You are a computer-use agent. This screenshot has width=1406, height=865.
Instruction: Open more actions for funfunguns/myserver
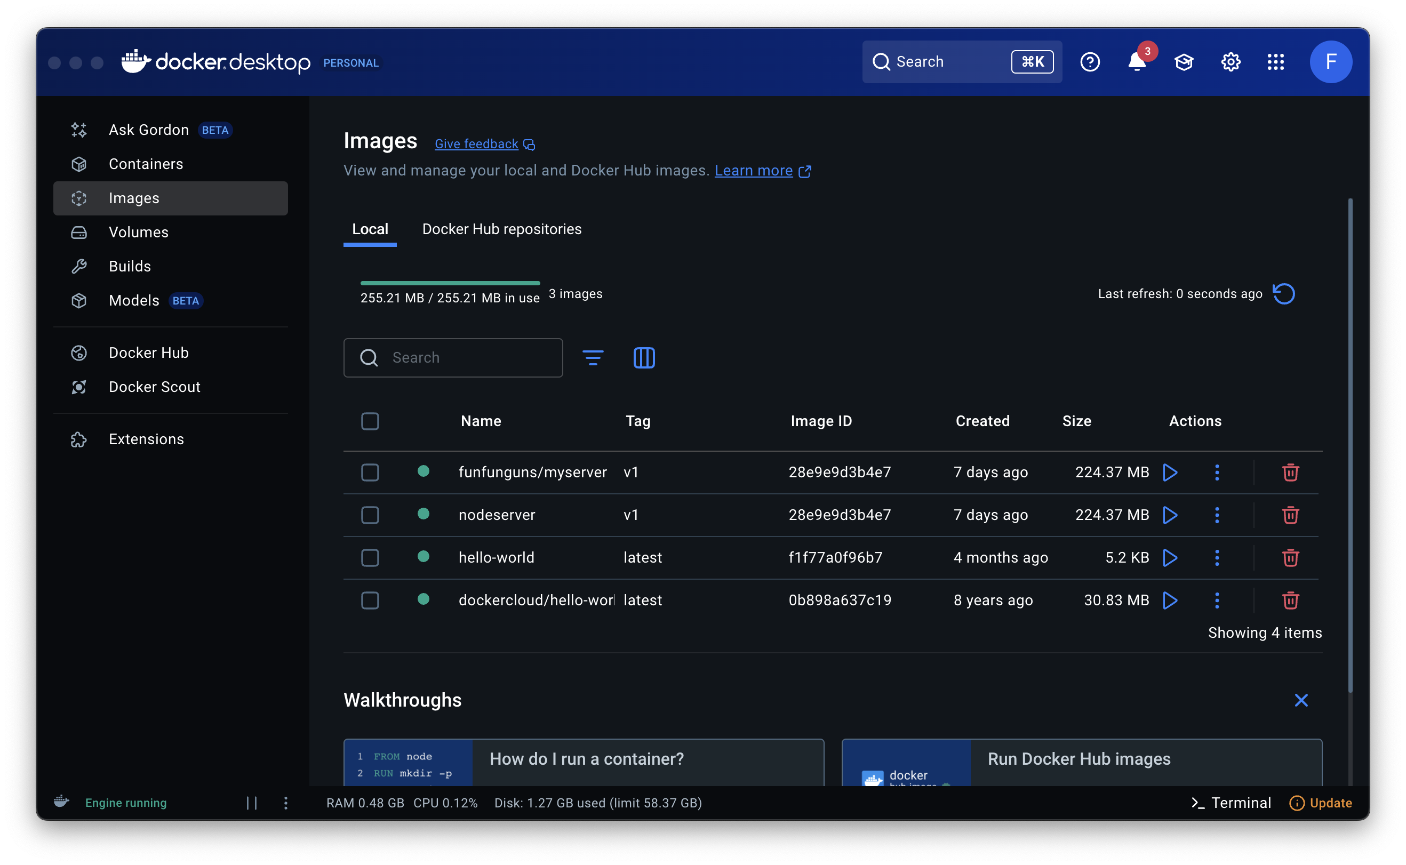[1217, 472]
